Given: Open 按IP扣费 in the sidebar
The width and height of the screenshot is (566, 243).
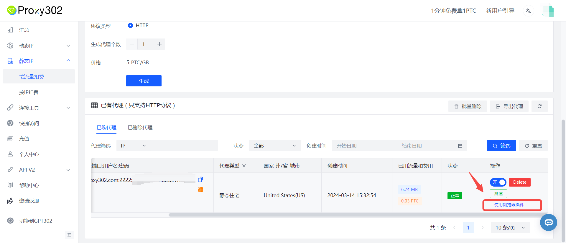Looking at the screenshot, I should [x=39, y=92].
